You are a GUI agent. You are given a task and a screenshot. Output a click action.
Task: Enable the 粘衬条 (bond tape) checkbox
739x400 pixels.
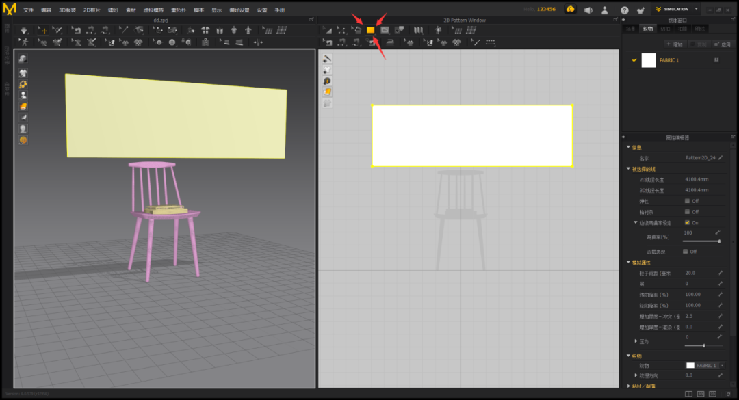click(687, 212)
